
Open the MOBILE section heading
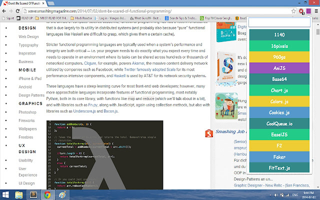(27, 70)
